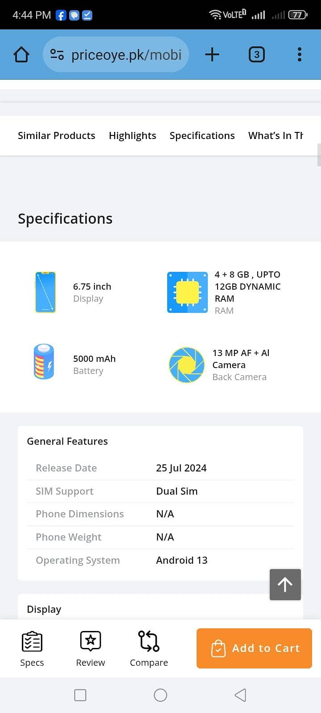Select the Specifications tab

202,135
